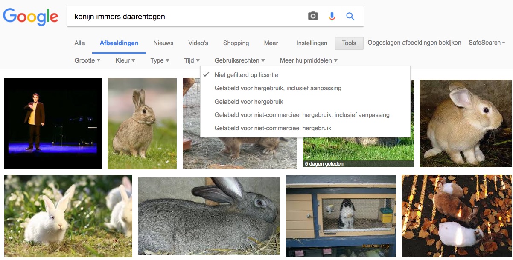Choose 'Gelabeld voor hergebruik, inclusief aanpassing'
Screen dimensions: 513x260
278,88
